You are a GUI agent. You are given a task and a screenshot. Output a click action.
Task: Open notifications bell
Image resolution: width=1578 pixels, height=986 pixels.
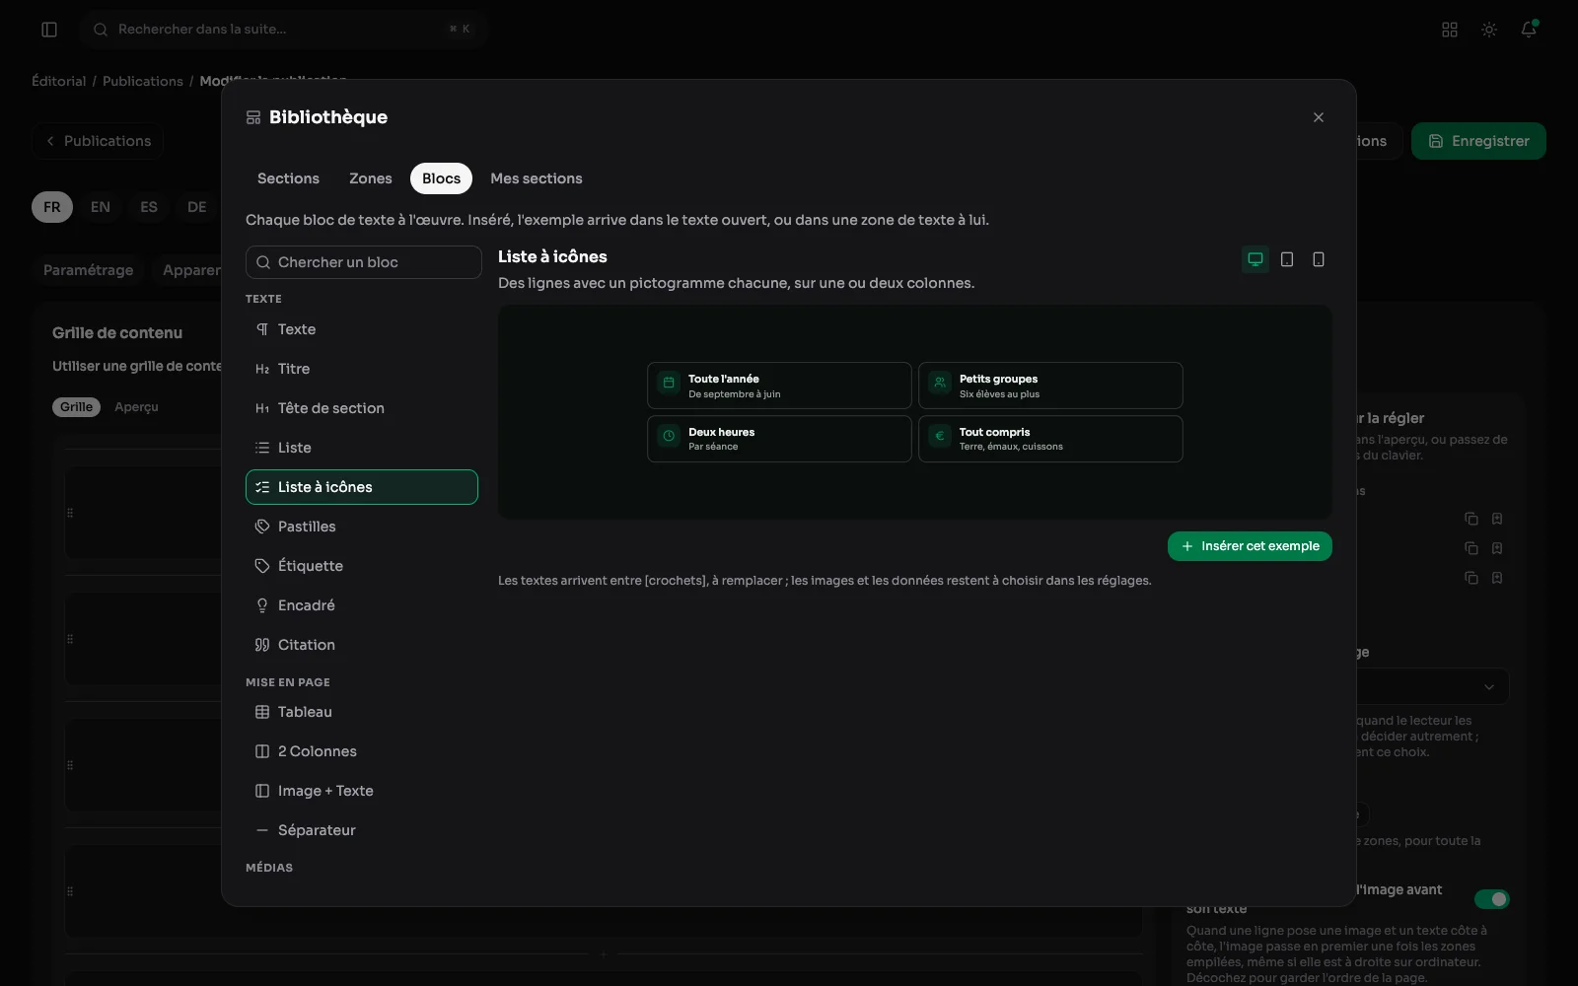1529,30
